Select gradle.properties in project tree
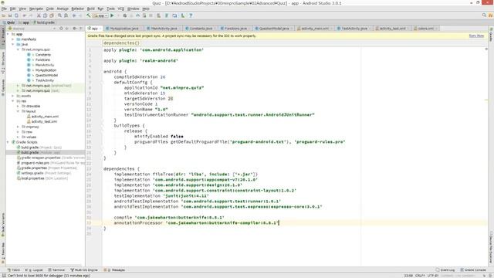This screenshot has width=494, height=278. (x=34, y=168)
